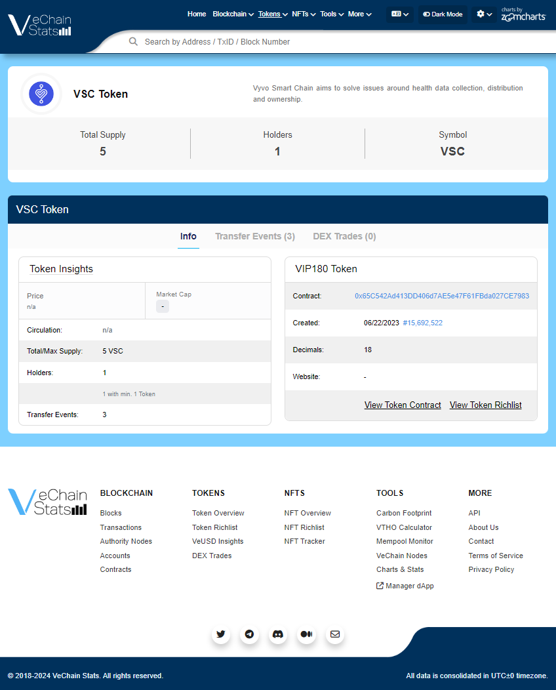556x690 pixels.
Task: Open Contracts footer link
Action: pyautogui.click(x=115, y=569)
